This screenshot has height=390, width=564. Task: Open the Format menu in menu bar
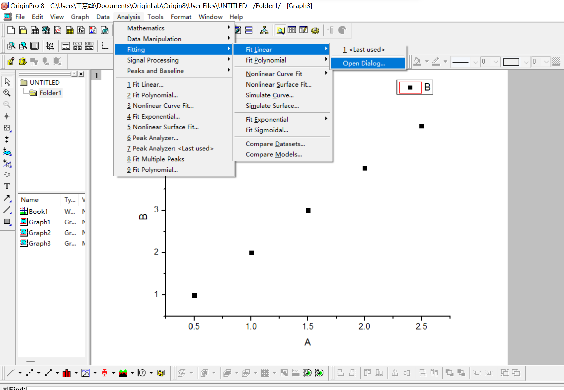(181, 17)
